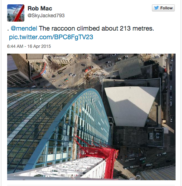Click the raccoon climbed 213 metres tweet text
This screenshot has width=182, height=186.
96,28
